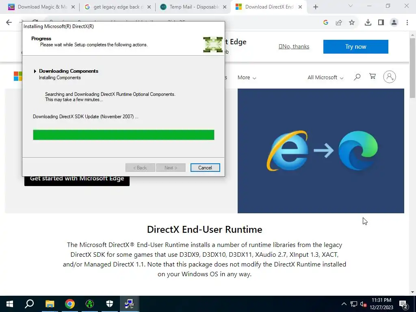Screen dimensions: 416x312
Task: Click the installer download progress bar
Action: click(x=123, y=135)
